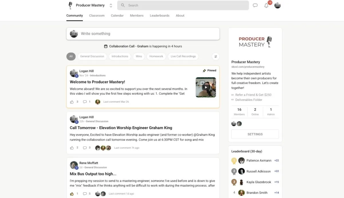Open the About tab
The height and width of the screenshot is (198, 344).
point(180,15)
